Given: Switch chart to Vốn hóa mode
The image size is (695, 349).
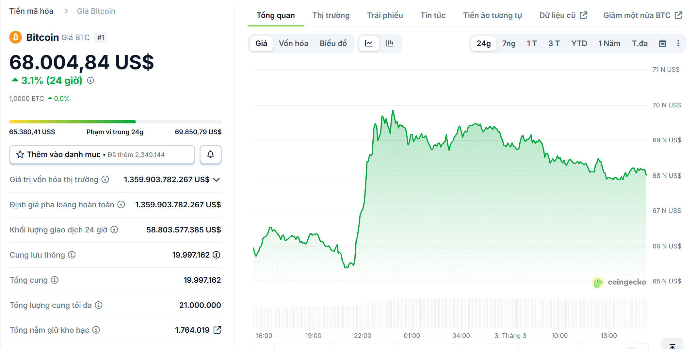Looking at the screenshot, I should (293, 43).
